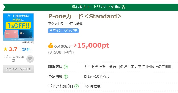
Task: Open the ポイント加算日 help question icon
Action: pos(77,86)
